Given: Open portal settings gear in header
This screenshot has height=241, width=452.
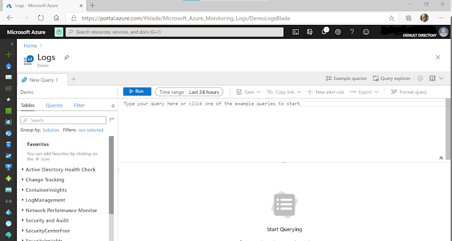Looking at the screenshot, I should pyautogui.click(x=338, y=32).
